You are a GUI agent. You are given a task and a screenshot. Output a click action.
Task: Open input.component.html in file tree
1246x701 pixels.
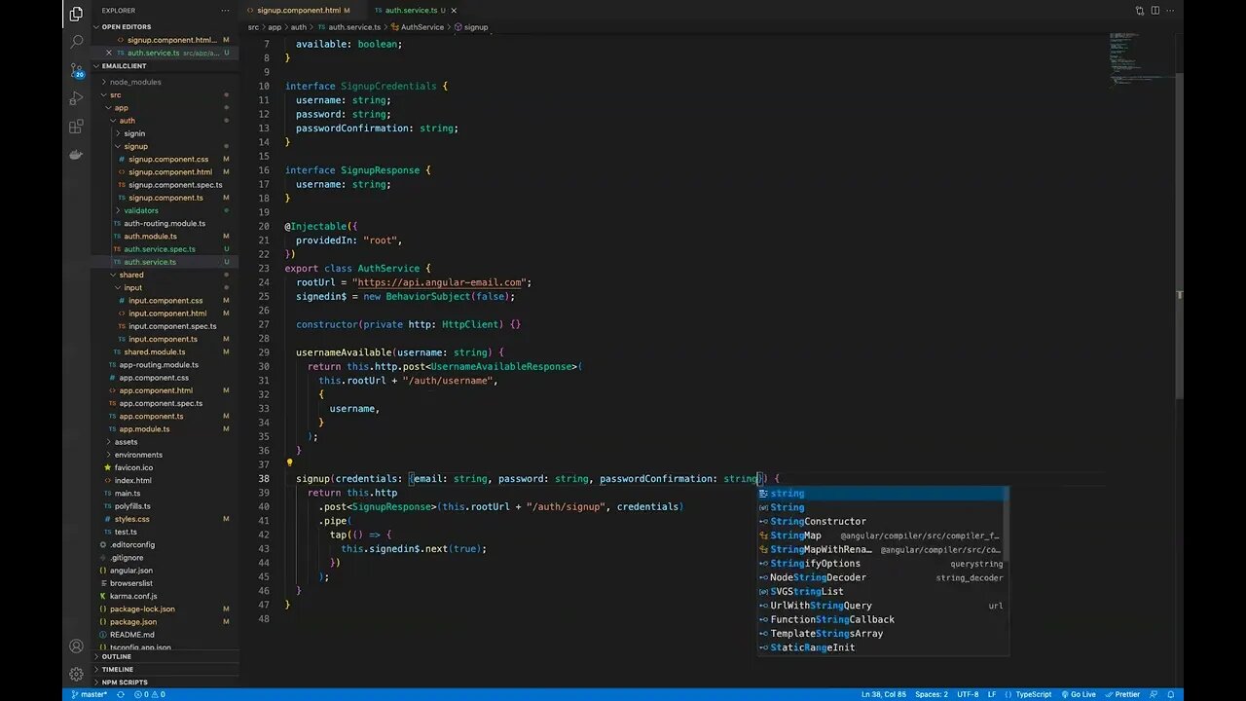[167, 314]
